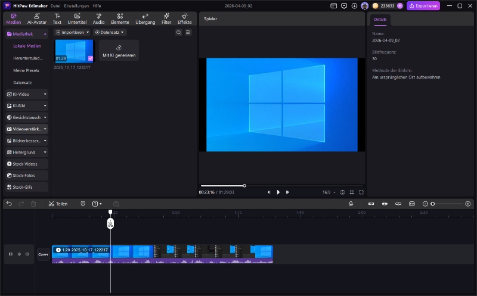
Task: Click the crop icon below the preview
Action: point(352,192)
